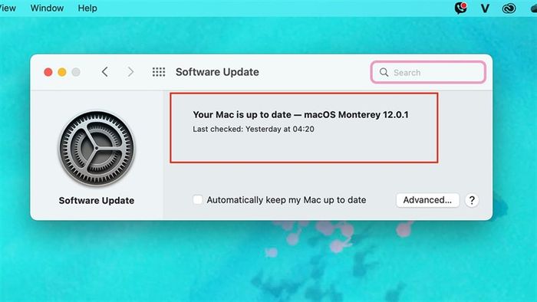This screenshot has width=537, height=302.
Task: Minimize the window using the yellow button
Action: click(62, 72)
